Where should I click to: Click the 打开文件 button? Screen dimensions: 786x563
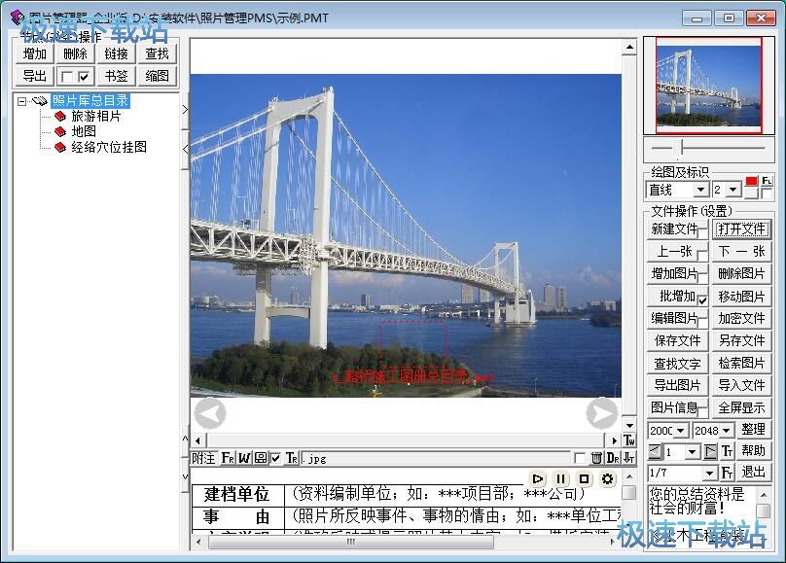[x=742, y=229]
